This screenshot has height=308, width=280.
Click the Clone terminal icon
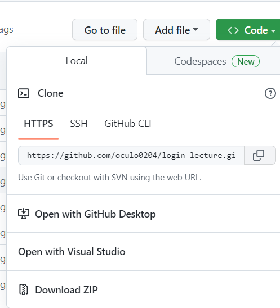click(24, 93)
